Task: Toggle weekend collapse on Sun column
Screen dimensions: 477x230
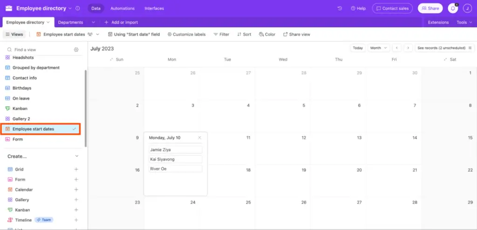Action: [112, 59]
